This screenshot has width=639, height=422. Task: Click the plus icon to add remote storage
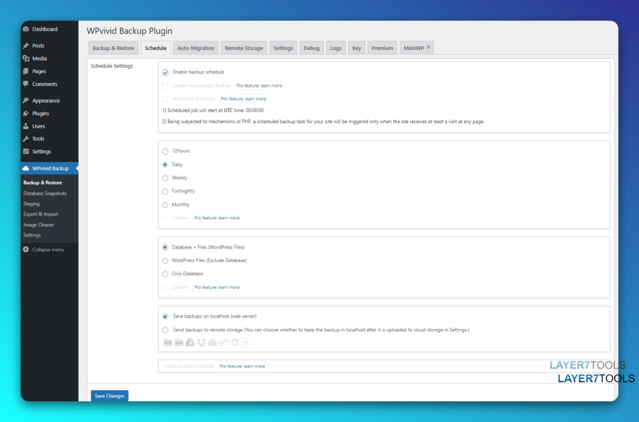(246, 343)
